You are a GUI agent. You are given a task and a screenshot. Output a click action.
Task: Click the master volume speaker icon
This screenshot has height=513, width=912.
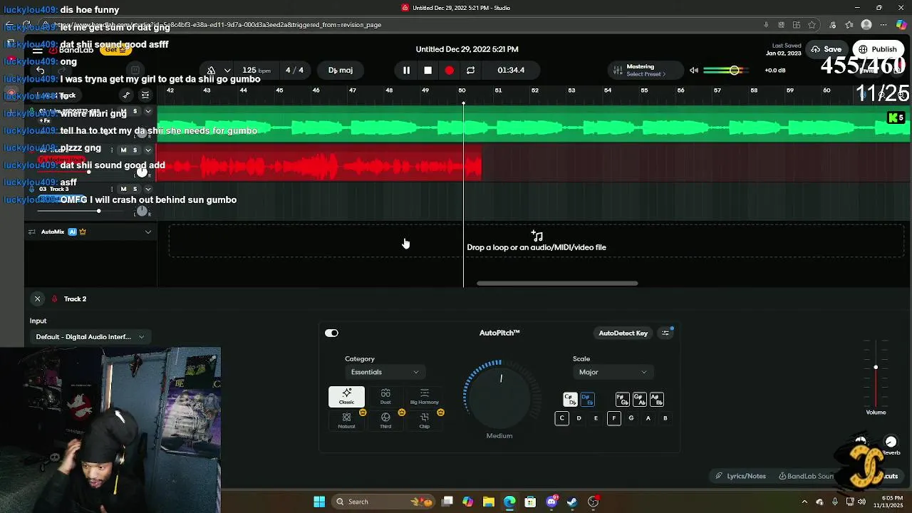[x=694, y=70]
